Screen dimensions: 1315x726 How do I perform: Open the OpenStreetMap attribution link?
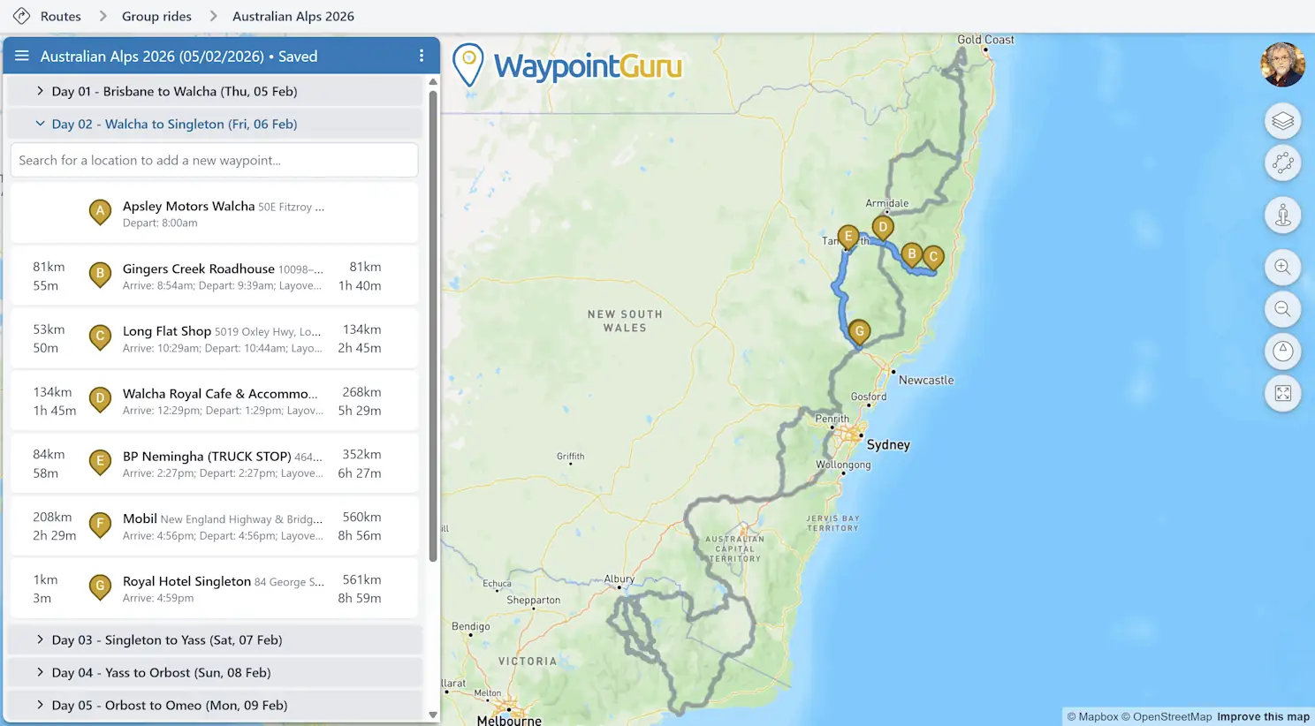point(1167,716)
